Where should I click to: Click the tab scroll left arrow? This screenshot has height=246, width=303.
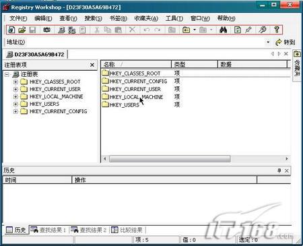click(273, 54)
